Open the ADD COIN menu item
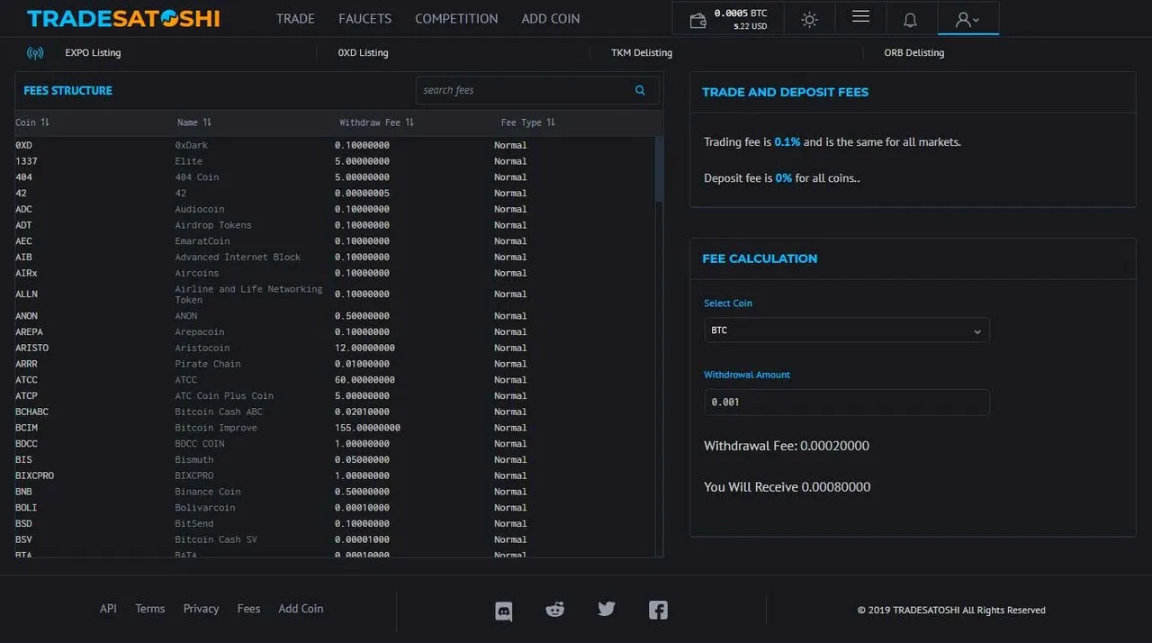This screenshot has width=1152, height=643. pyautogui.click(x=551, y=18)
